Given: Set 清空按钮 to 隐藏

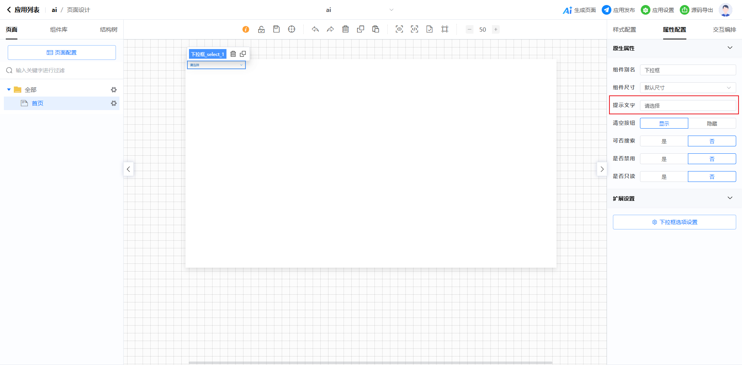Looking at the screenshot, I should (712, 124).
